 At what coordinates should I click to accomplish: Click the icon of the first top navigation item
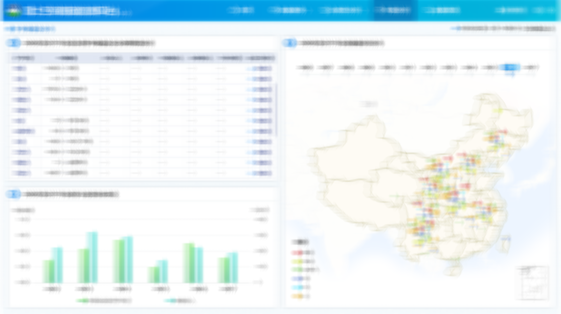coord(235,10)
